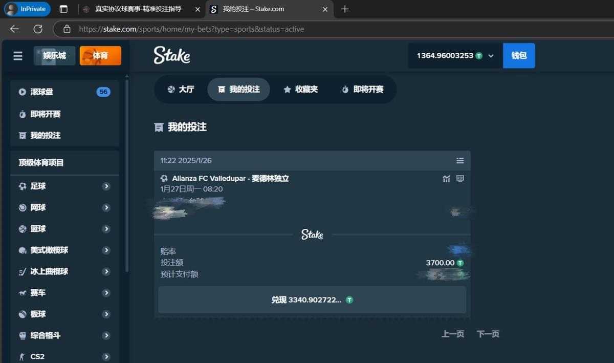
Task: Click the browser back arrow
Action: pyautogui.click(x=14, y=29)
